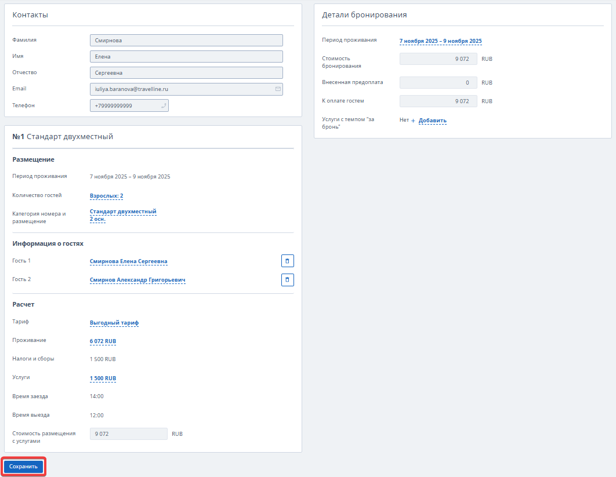616x477 pixels.
Task: Focus the Фамилия input field
Action: [186, 40]
